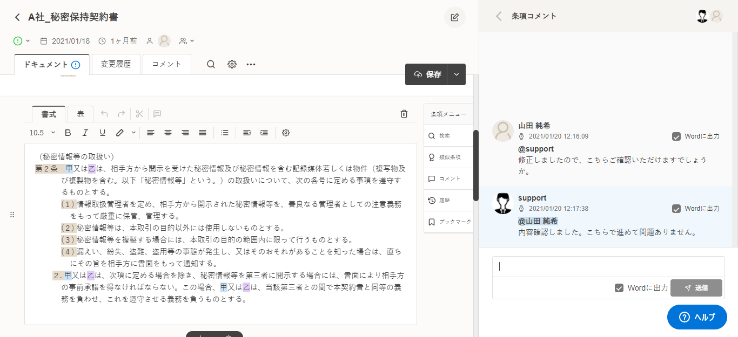Image resolution: width=738 pixels, height=337 pixels.
Task: Uncheck Wordに出力 on 山田 純希's comment
Action: (676, 136)
